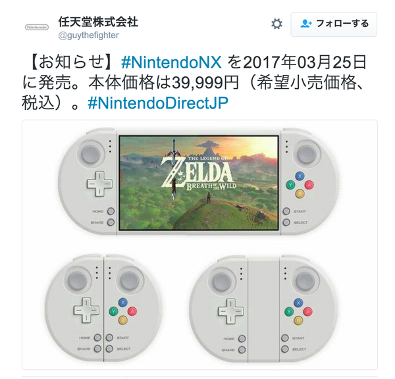This screenshot has height=379, width=395.
Task: Click the Zelda Breath of the Wild screen
Action: tap(199, 183)
